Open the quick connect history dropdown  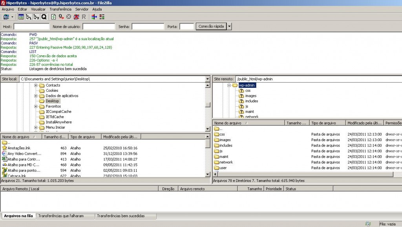[229, 26]
